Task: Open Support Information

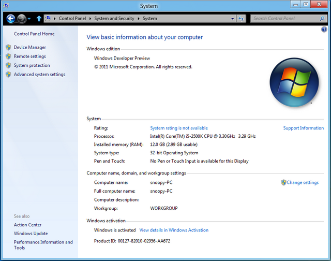Action: tap(304, 128)
